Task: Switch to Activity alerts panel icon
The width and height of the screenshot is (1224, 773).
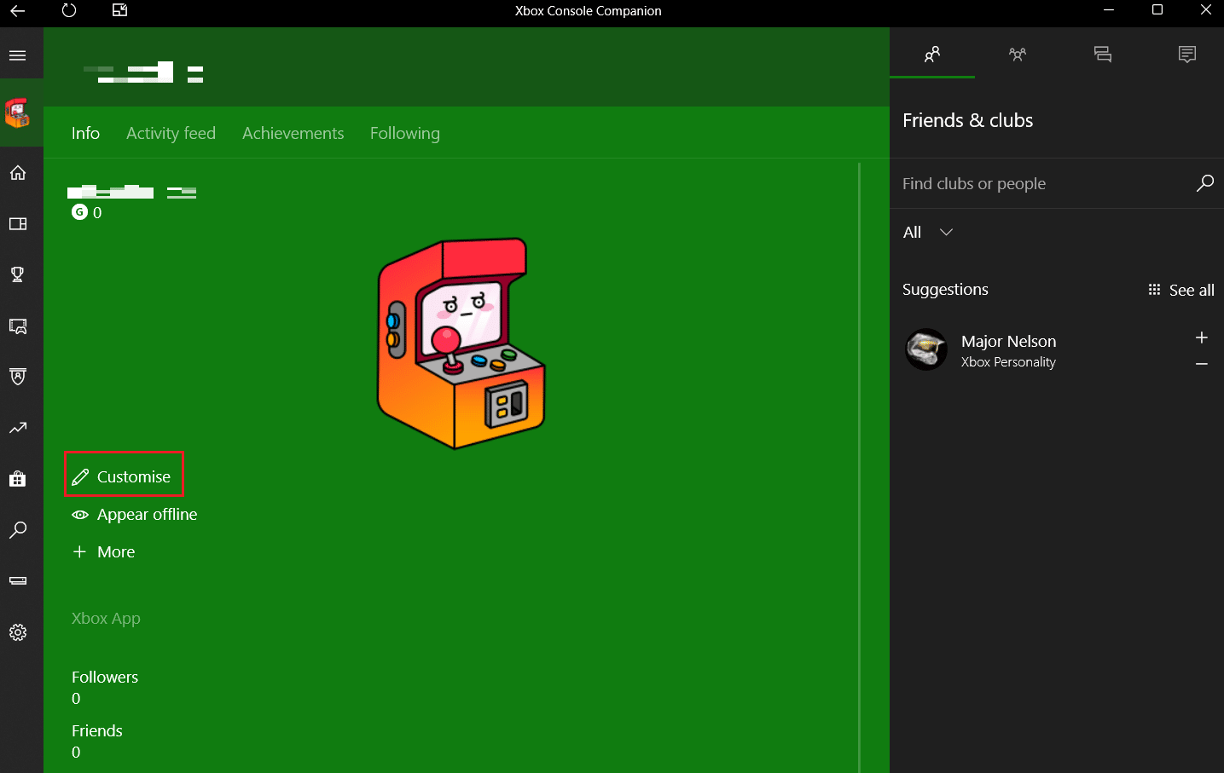Action: [x=1186, y=55]
